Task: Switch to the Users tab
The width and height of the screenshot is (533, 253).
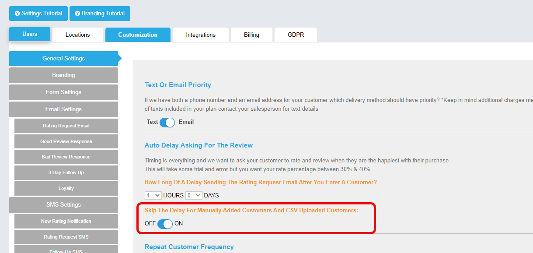Action: click(x=30, y=34)
